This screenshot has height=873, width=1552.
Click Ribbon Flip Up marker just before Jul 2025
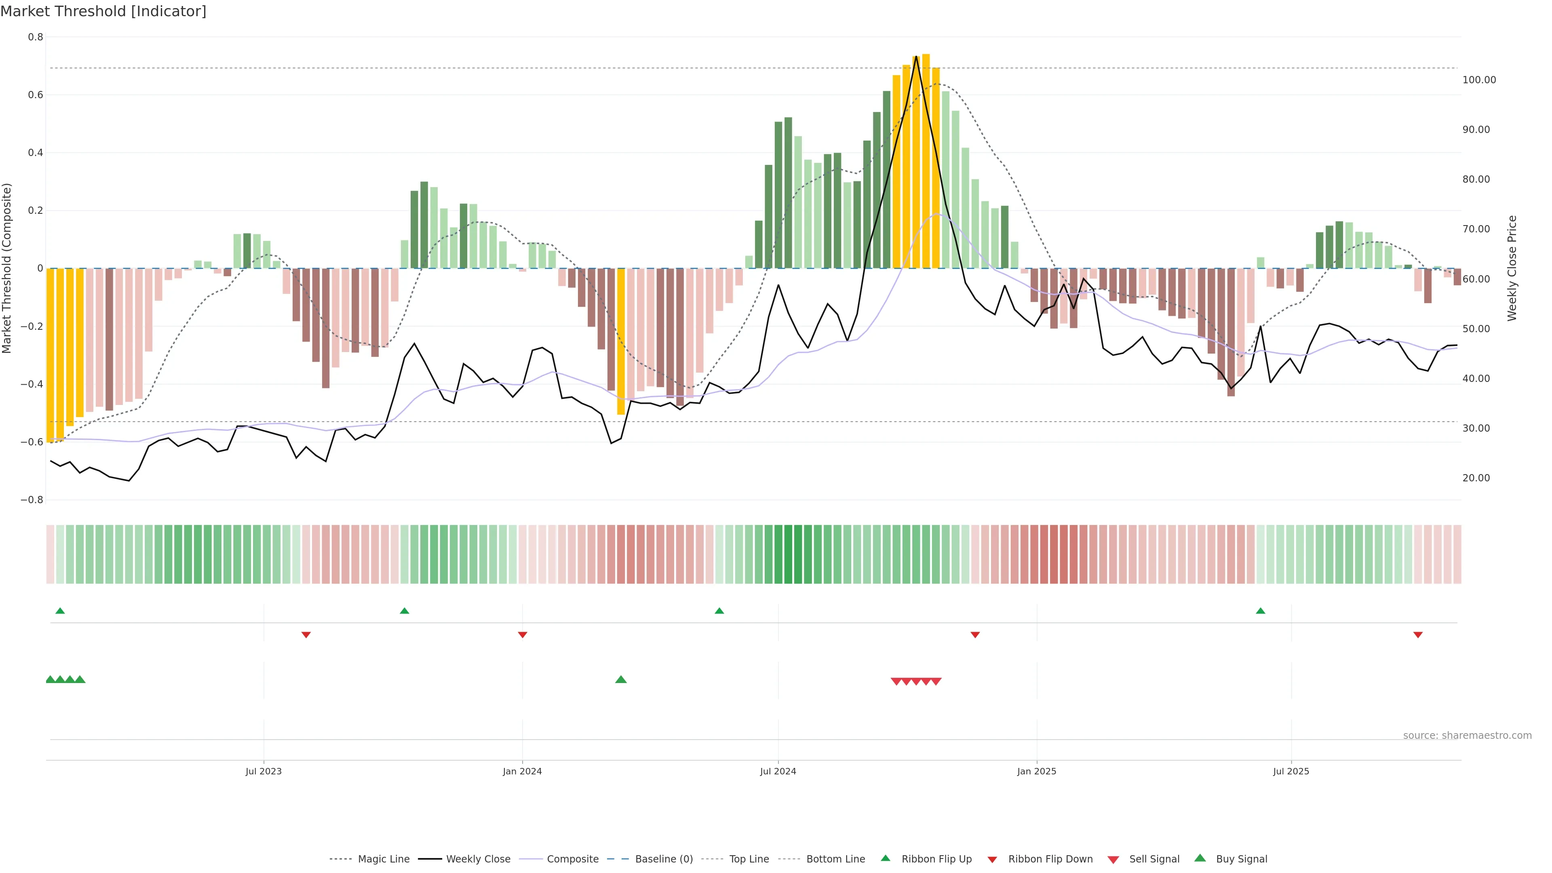coord(1261,611)
